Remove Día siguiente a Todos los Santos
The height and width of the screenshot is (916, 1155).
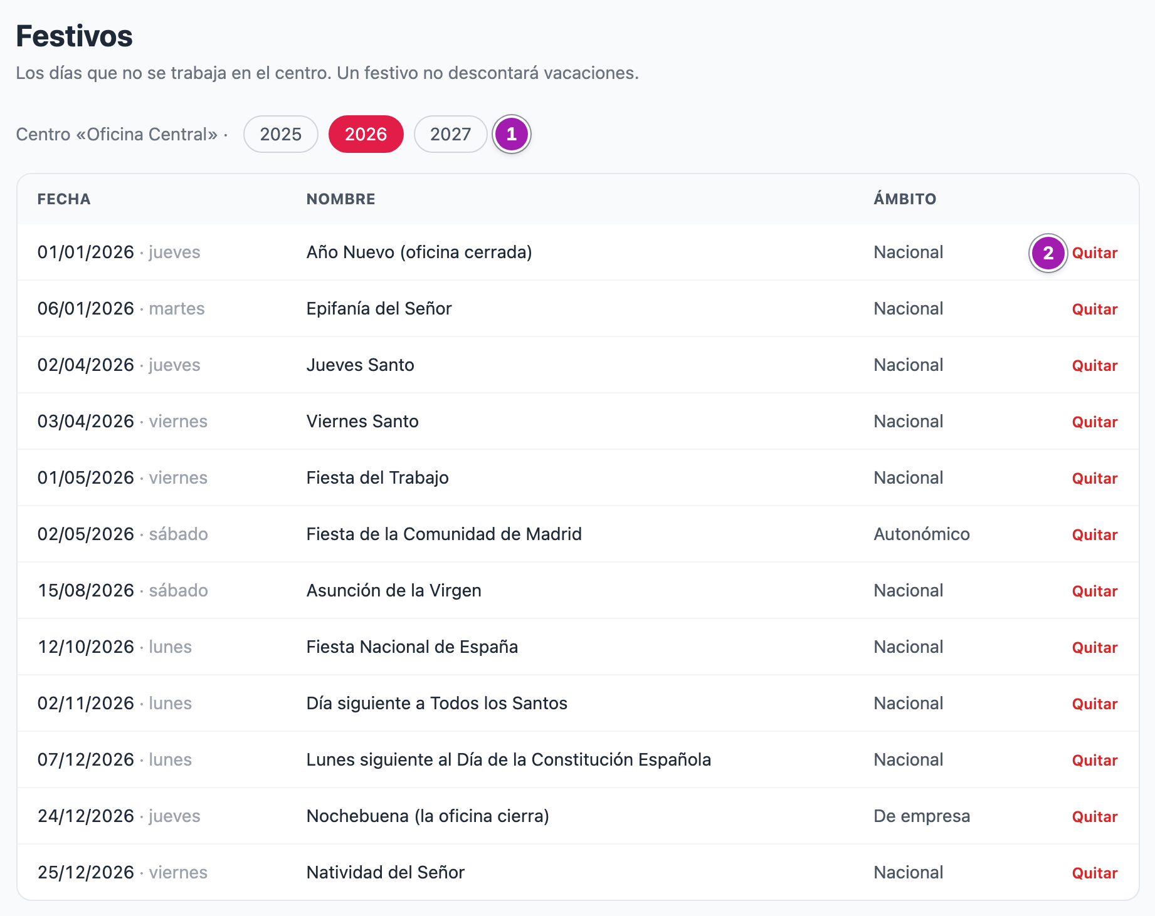click(1094, 704)
